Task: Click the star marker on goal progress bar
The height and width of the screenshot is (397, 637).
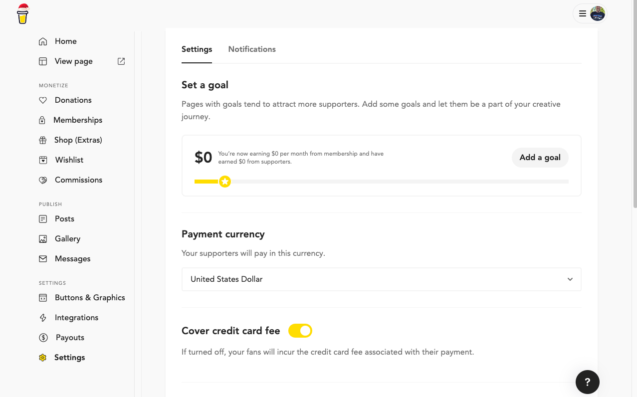Action: click(225, 182)
